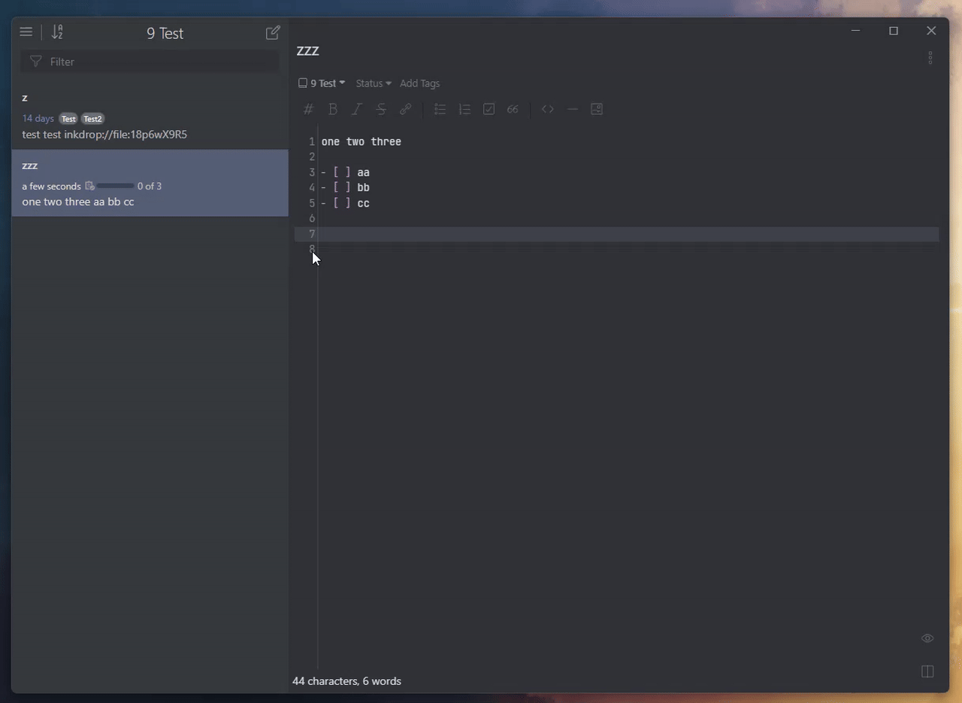Click the "44 characters, 6 words" status

[x=346, y=681]
